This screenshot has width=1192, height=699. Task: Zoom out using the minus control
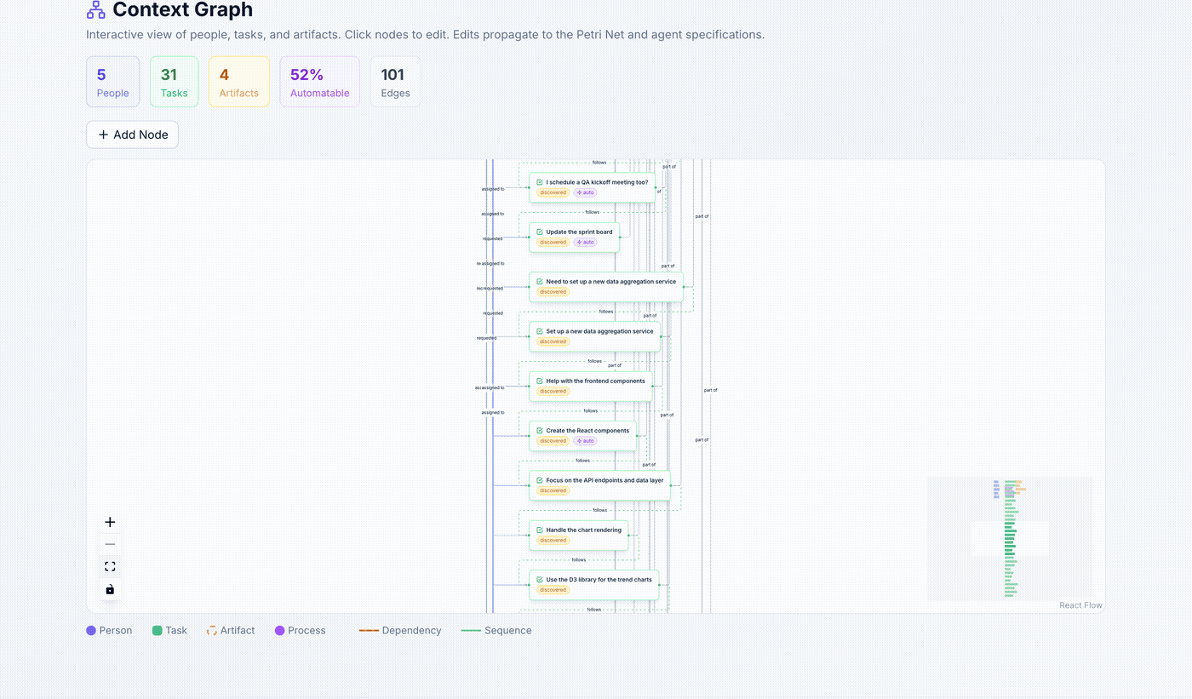[x=109, y=543]
